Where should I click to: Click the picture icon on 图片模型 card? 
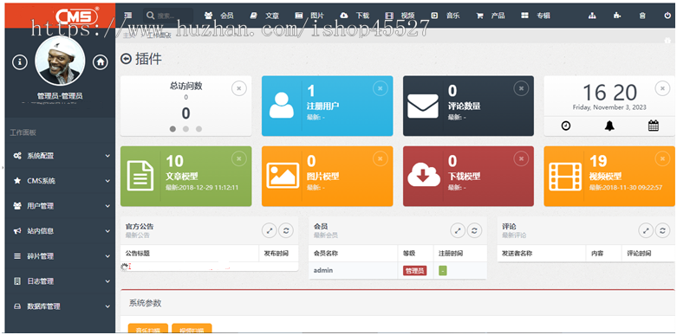tap(283, 176)
